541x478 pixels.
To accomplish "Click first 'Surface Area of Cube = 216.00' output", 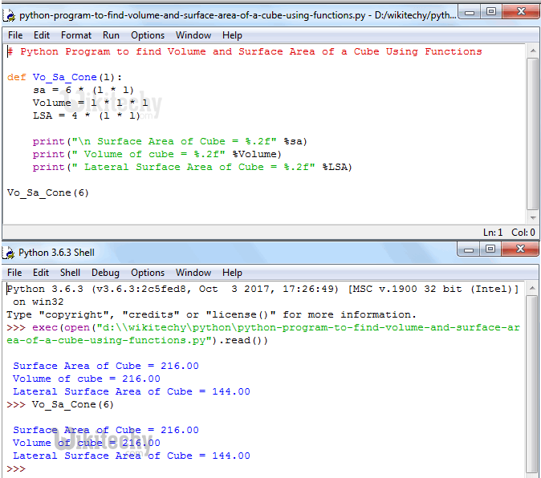I will pyautogui.click(x=106, y=366).
